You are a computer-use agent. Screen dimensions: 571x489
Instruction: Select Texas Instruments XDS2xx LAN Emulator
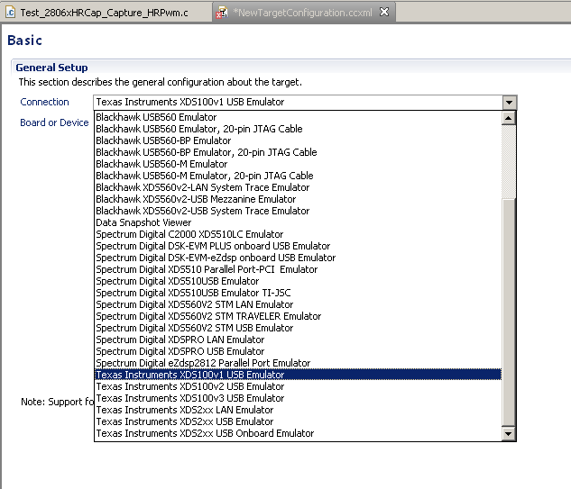(x=298, y=410)
